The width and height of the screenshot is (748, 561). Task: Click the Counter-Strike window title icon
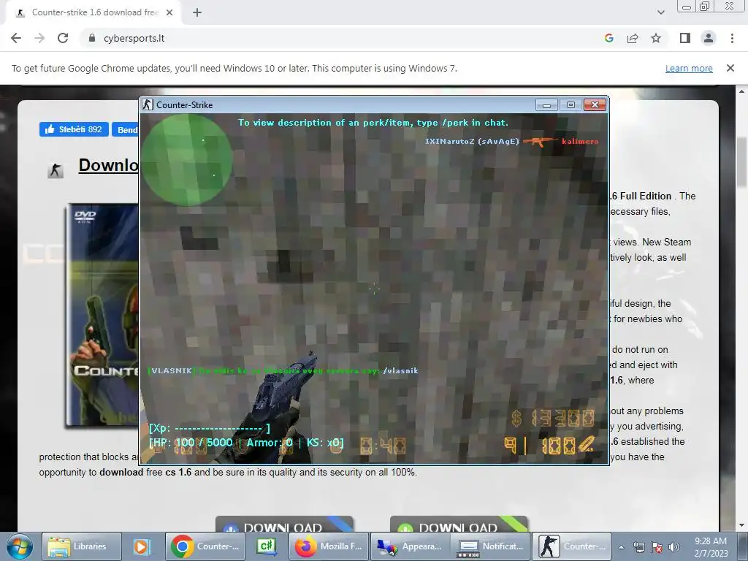coord(148,104)
